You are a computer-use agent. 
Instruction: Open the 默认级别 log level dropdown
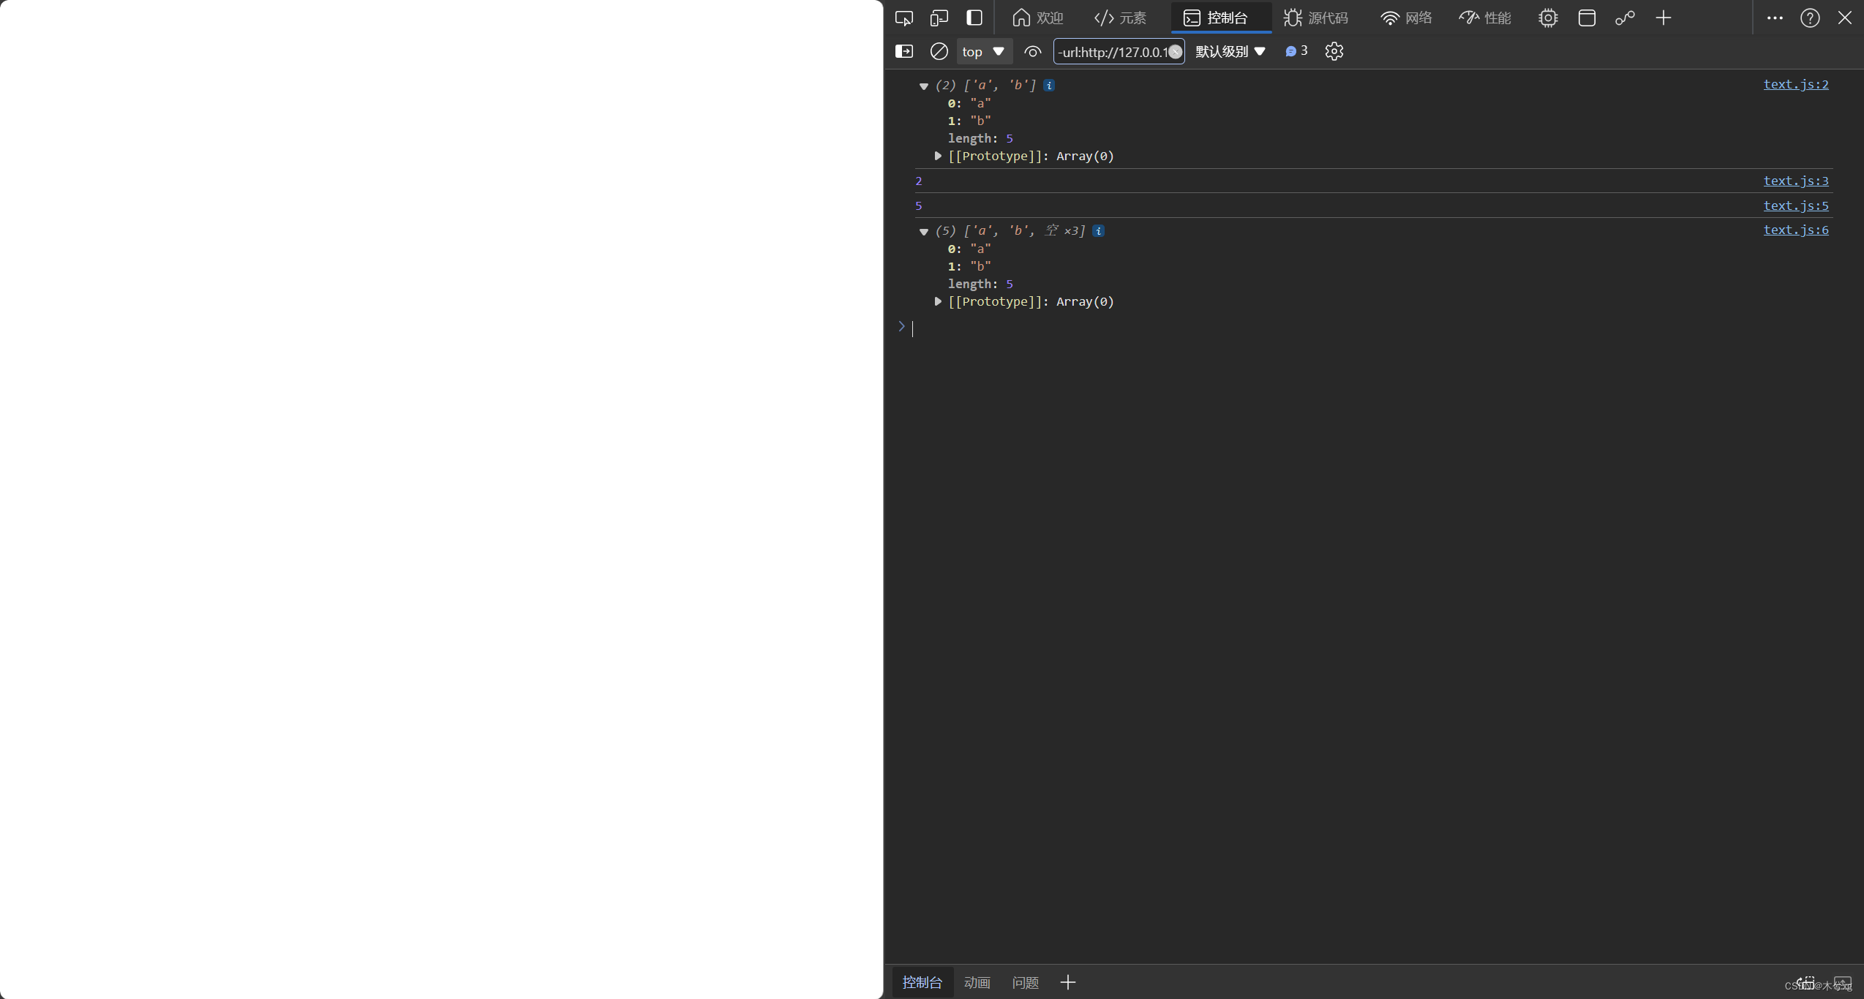(x=1230, y=51)
